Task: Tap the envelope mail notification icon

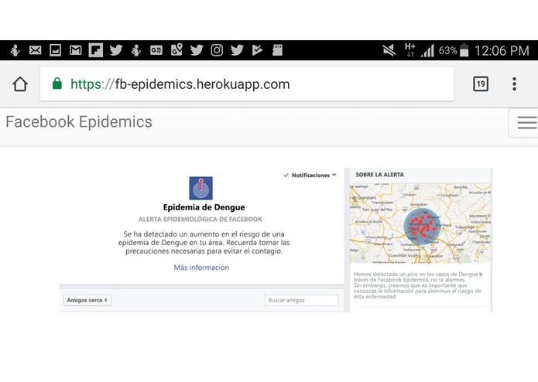Action: pyautogui.click(x=35, y=50)
